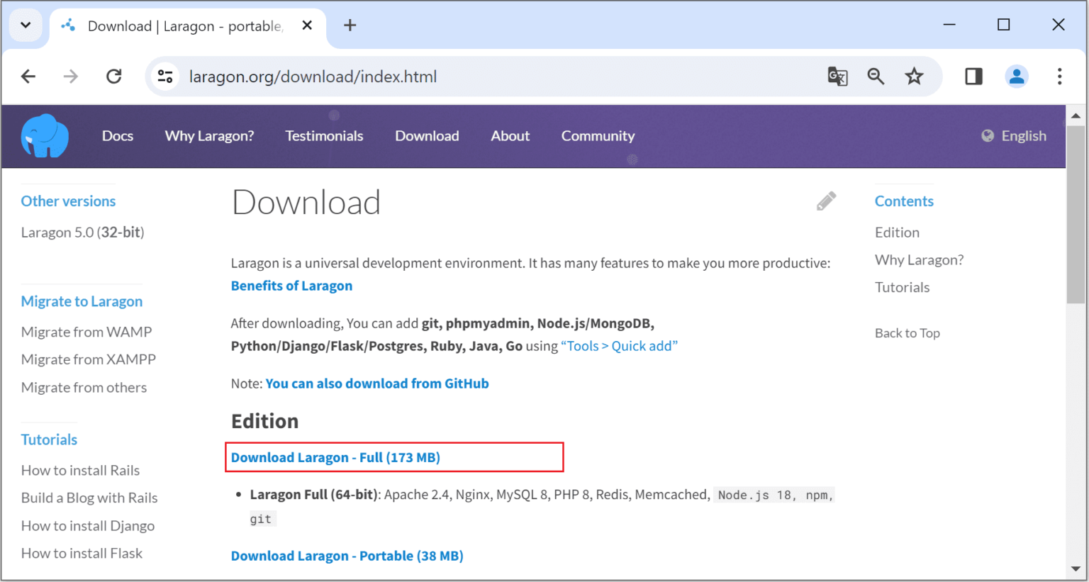Reload the page
Viewport: 1089px width, 582px height.
coord(114,76)
